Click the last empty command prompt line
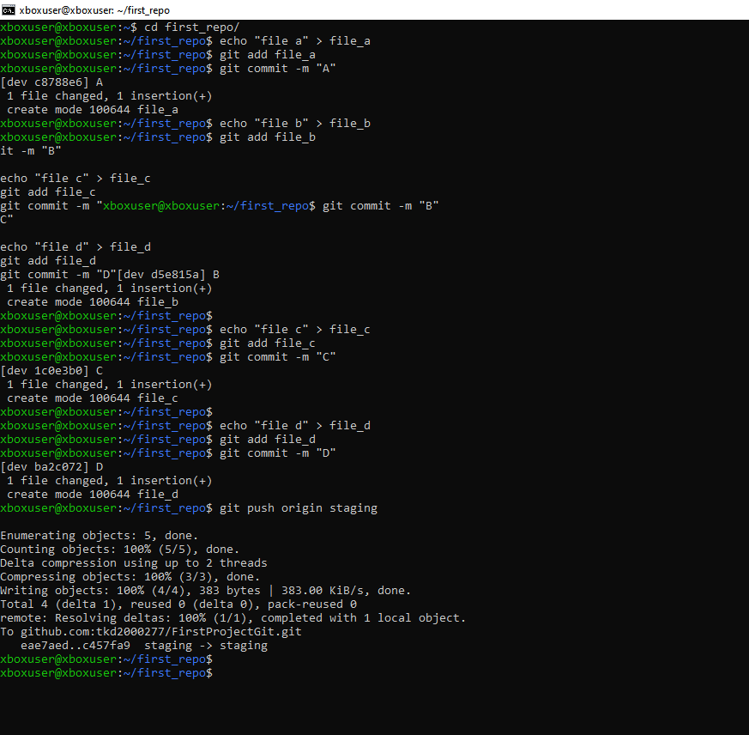The image size is (749, 735). (106, 673)
